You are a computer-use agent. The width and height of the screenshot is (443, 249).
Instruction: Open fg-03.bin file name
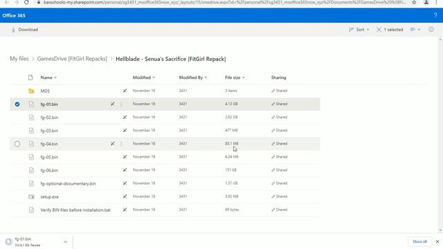tap(49, 131)
